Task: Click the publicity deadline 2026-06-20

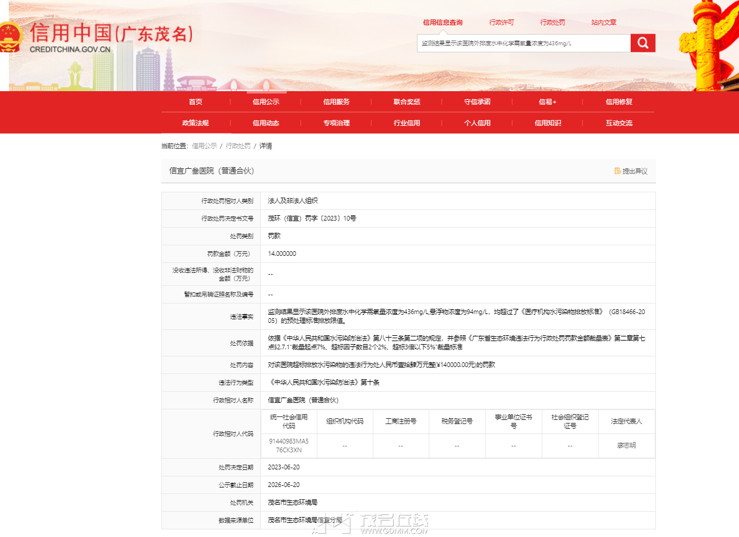Action: (284, 485)
